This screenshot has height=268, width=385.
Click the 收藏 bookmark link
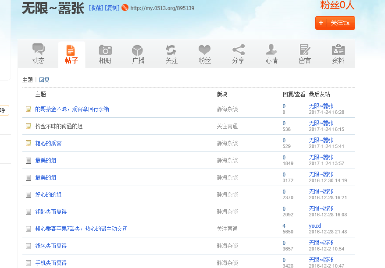point(96,8)
